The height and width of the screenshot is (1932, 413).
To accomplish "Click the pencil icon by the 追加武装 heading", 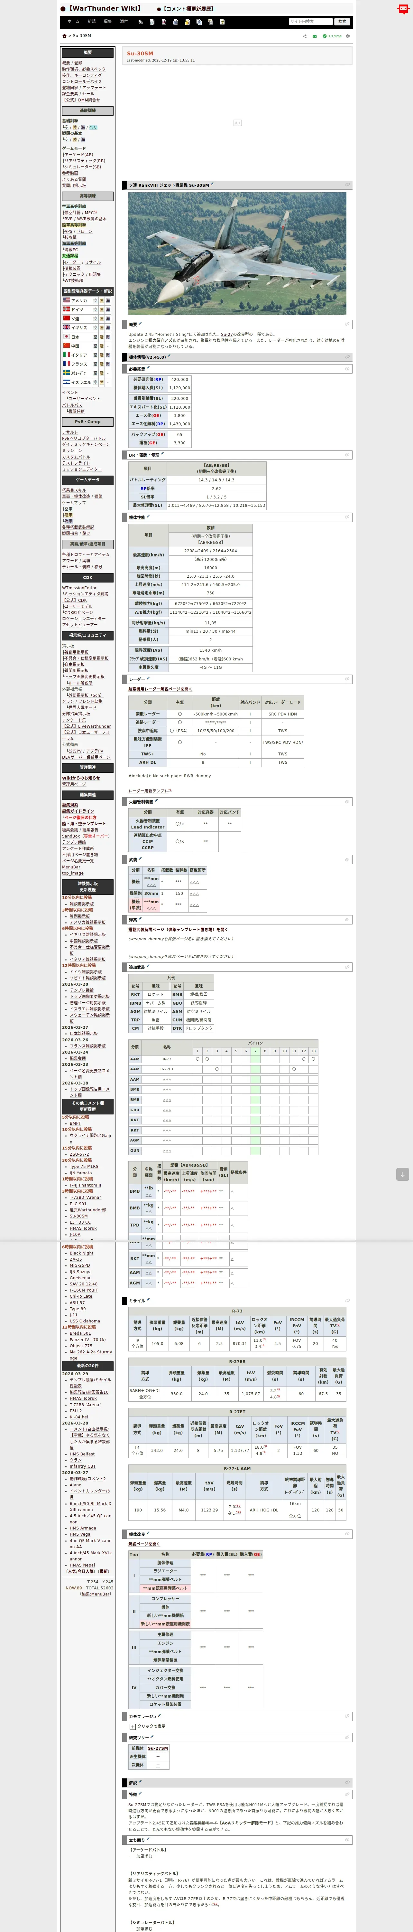I will coord(148,966).
